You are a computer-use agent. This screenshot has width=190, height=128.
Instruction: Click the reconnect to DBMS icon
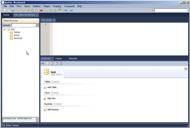pos(60,10)
